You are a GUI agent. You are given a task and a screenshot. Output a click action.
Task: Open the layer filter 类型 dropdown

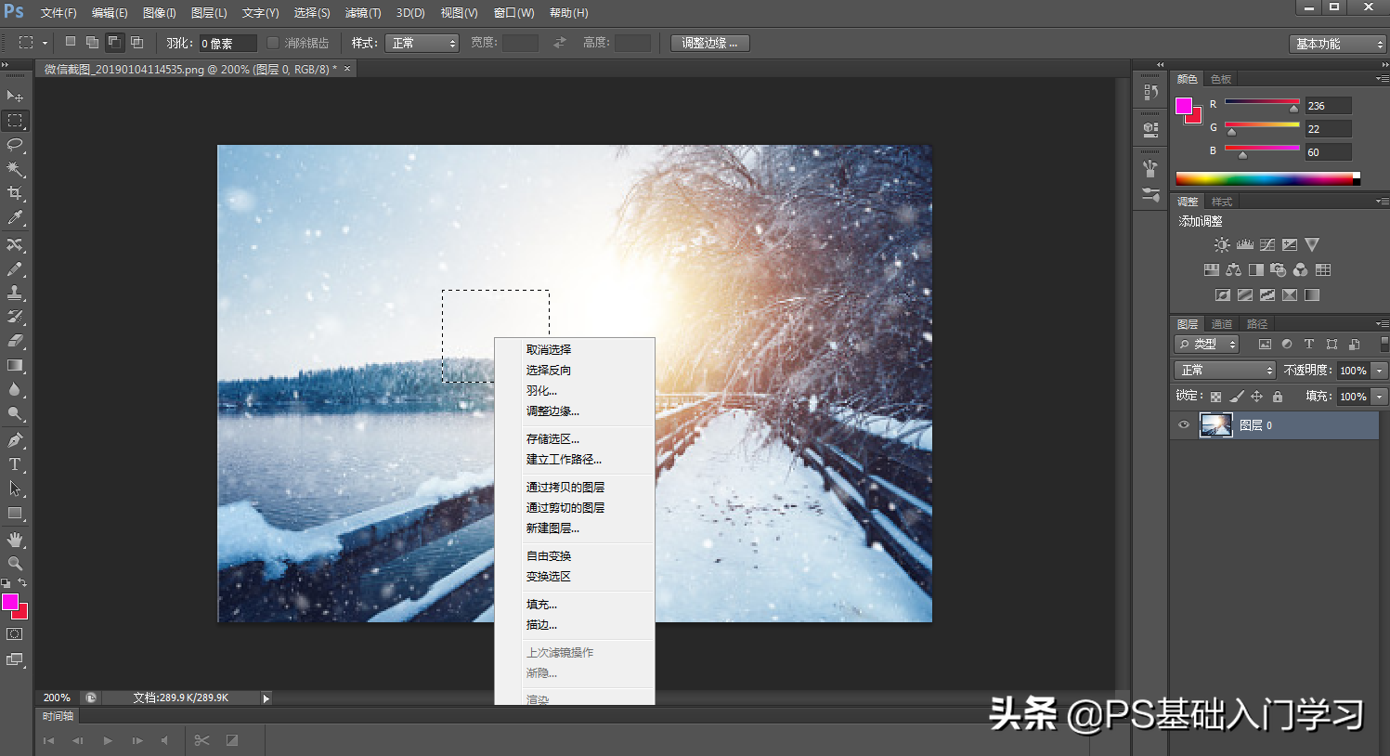coord(1207,345)
